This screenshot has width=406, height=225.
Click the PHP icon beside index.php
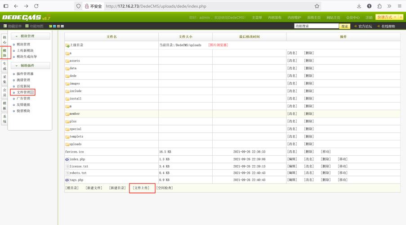coord(67,159)
